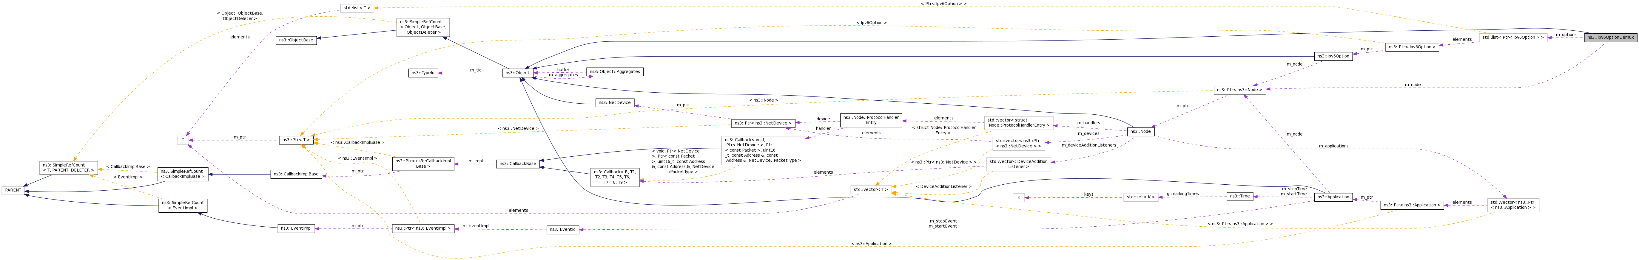Select std::vector< ns3::Ptr< ns3::NetDevice > > node

(x=1018, y=144)
